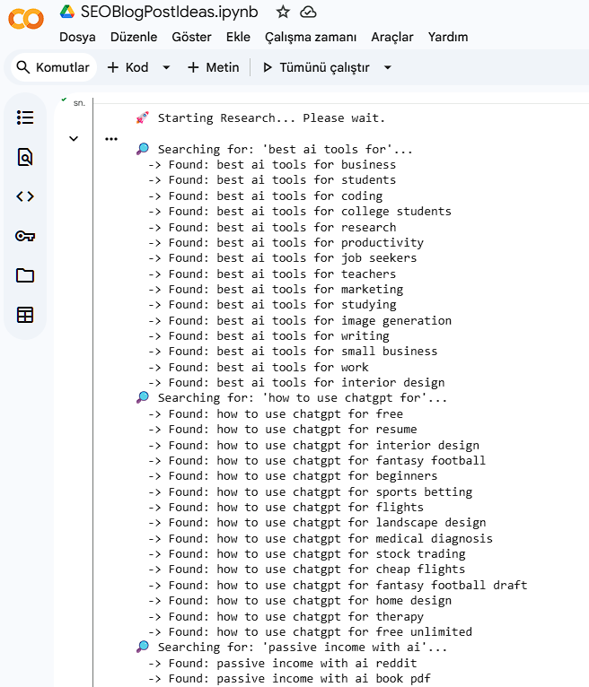
Task: Collapse the cell output with chevron
Action: [x=74, y=138]
